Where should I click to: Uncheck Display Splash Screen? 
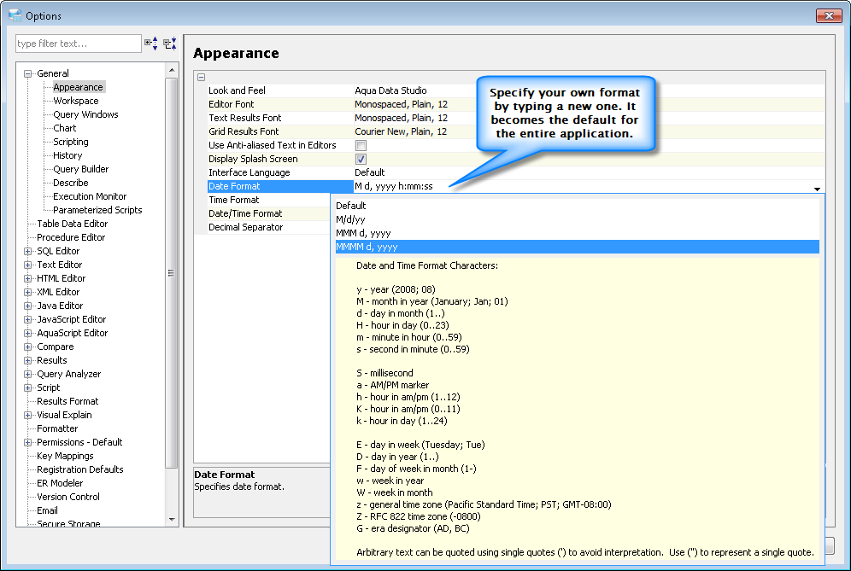coord(361,159)
